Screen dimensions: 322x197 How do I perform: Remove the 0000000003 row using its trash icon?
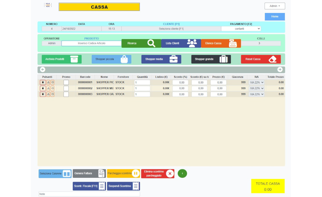tap(43, 94)
